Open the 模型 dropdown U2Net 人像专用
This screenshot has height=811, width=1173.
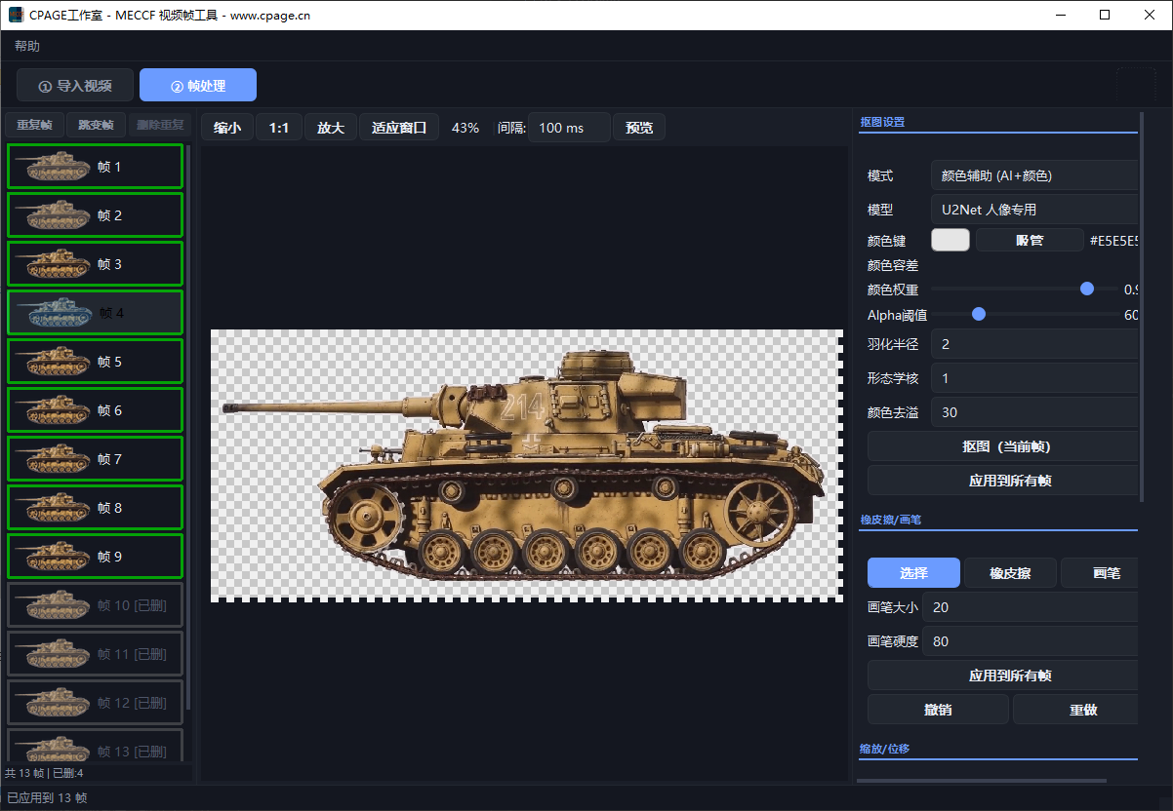point(1034,209)
